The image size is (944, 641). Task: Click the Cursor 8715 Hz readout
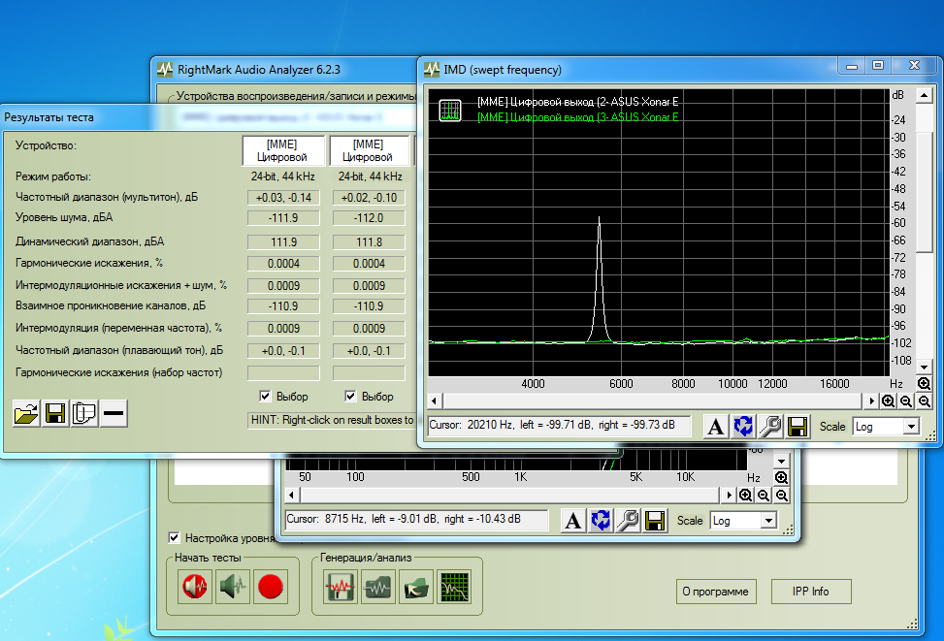click(x=416, y=520)
